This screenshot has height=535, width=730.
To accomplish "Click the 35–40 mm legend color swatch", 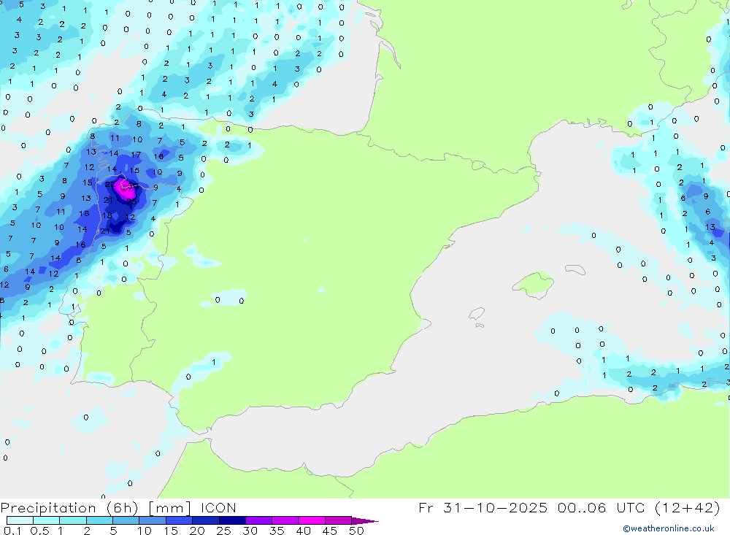I will point(285,520).
